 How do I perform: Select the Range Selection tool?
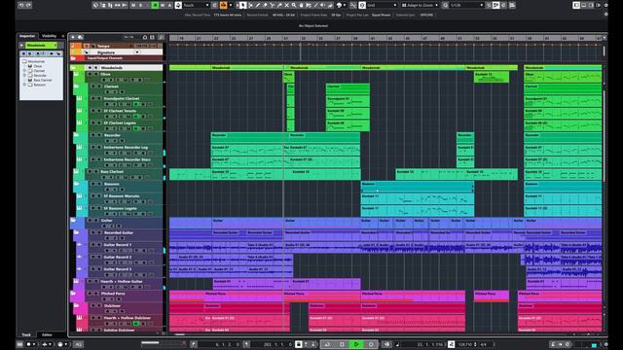251,5
